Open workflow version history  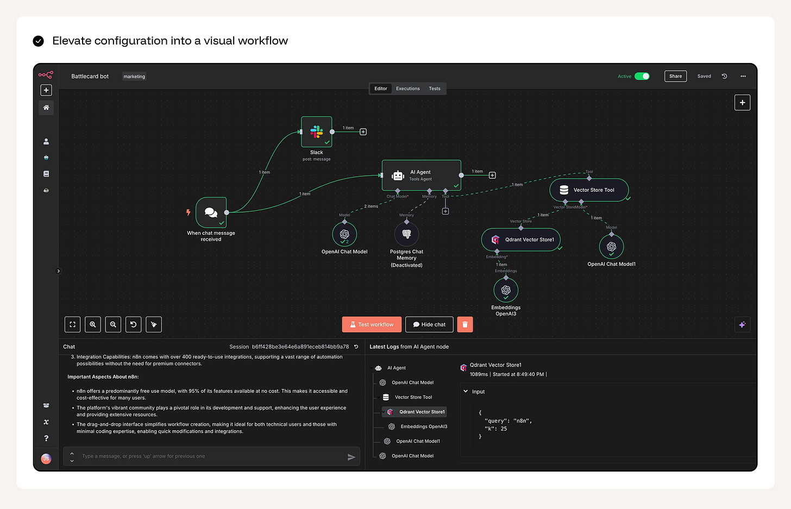(x=724, y=76)
